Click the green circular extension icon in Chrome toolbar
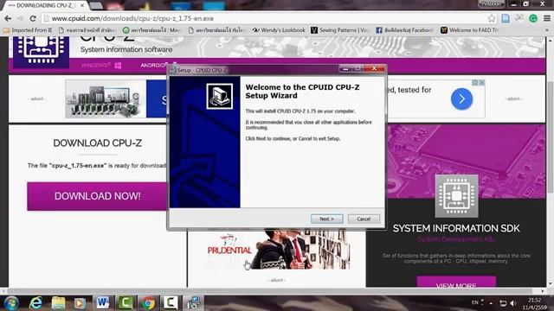 coord(533,18)
